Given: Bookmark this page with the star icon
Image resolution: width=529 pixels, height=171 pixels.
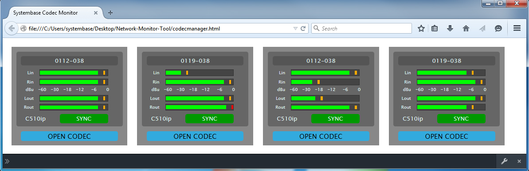Looking at the screenshot, I should pos(421,29).
